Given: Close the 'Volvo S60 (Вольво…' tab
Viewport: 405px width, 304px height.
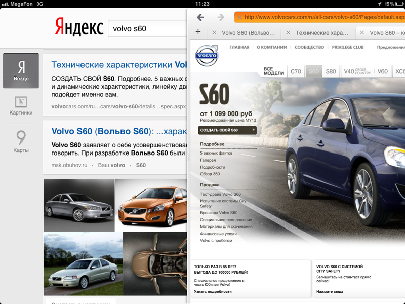Looking at the screenshot, I should pyautogui.click(x=214, y=33).
